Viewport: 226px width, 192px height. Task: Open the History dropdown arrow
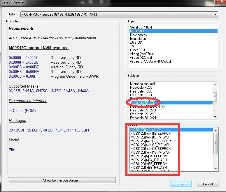click(x=216, y=15)
